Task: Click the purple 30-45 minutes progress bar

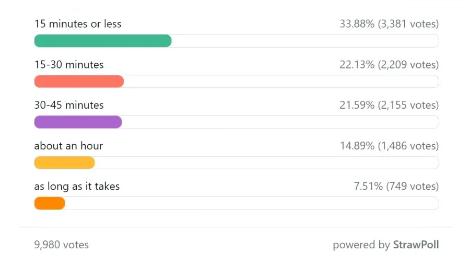Action: point(78,122)
